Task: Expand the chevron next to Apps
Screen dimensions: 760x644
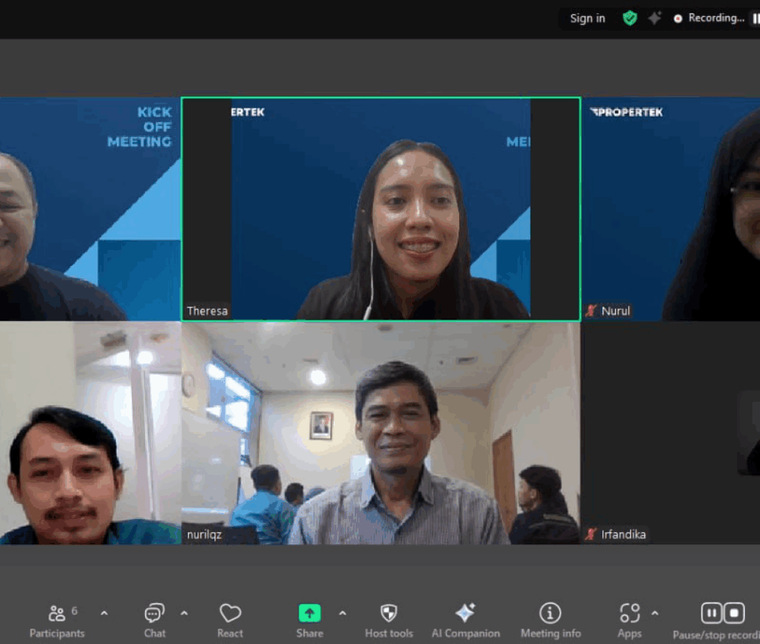Action: tap(655, 613)
